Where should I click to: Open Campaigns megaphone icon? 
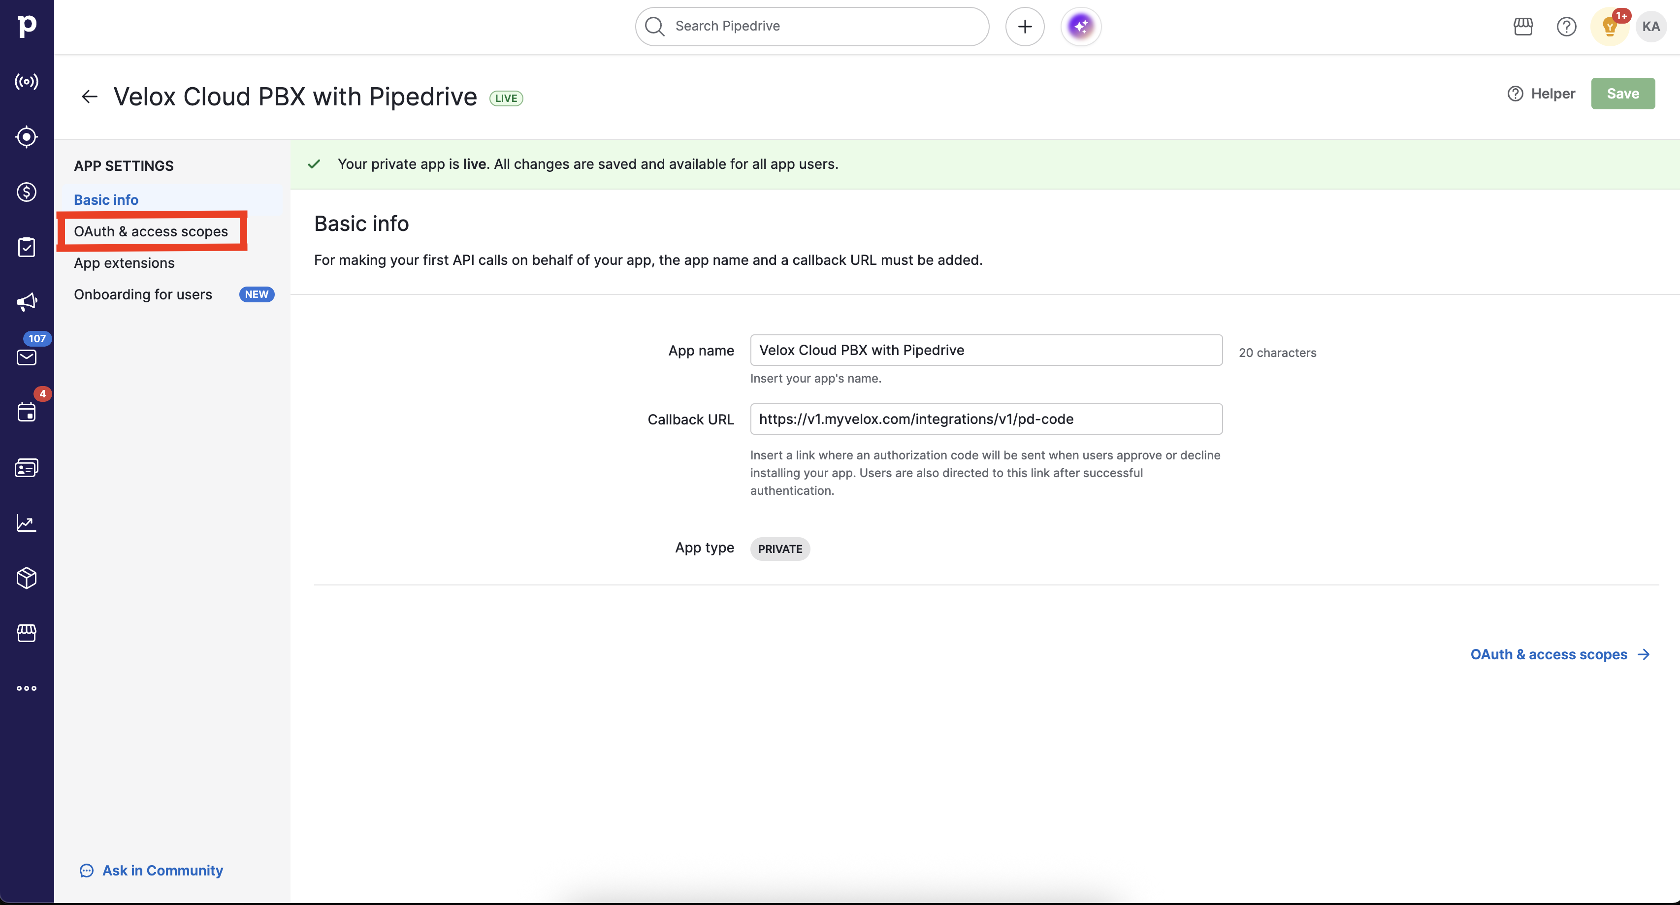pos(26,302)
